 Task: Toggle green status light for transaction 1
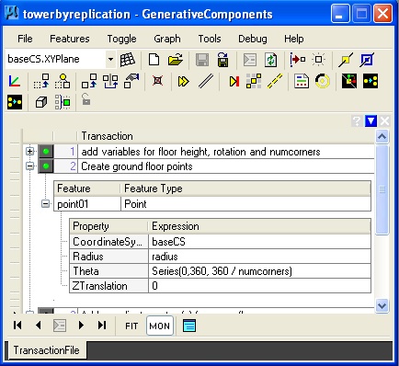46,152
